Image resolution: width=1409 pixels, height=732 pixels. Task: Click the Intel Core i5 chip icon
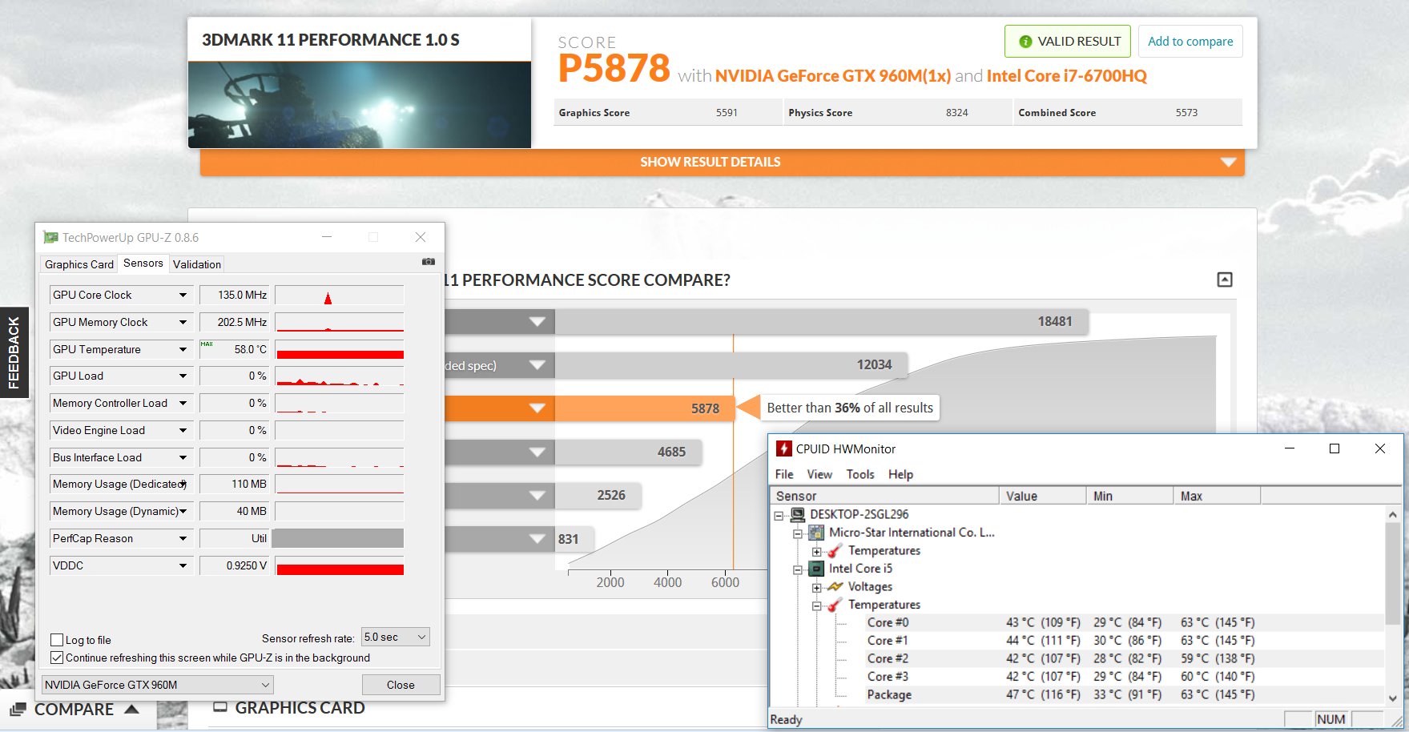tap(816, 569)
